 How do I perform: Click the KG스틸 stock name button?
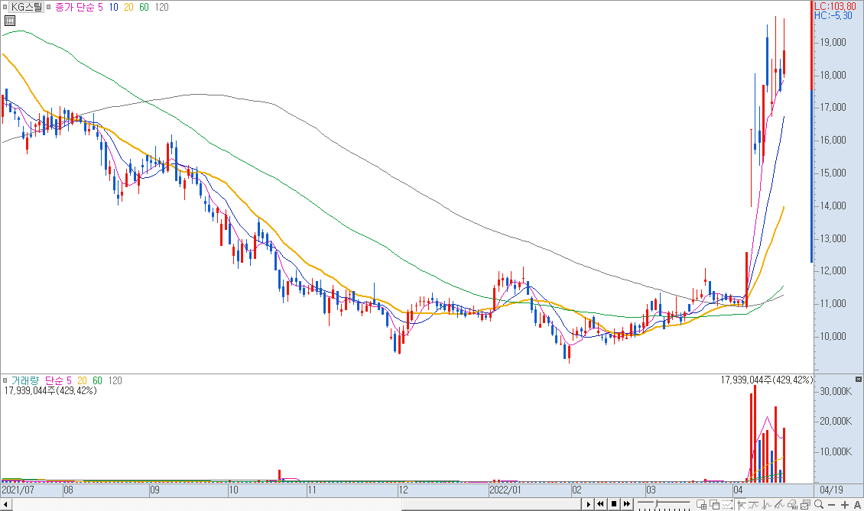27,7
